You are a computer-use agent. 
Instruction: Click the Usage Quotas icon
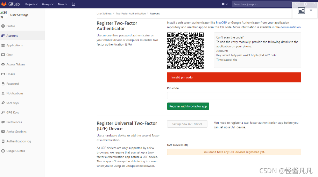(3, 151)
